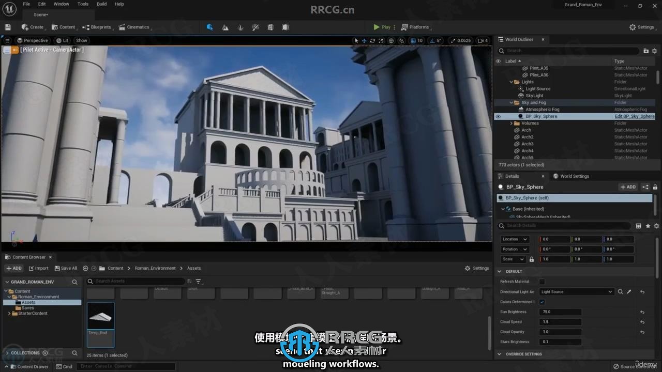Click the Save current level icon
Viewport: 662px width, 372px height.
point(8,27)
